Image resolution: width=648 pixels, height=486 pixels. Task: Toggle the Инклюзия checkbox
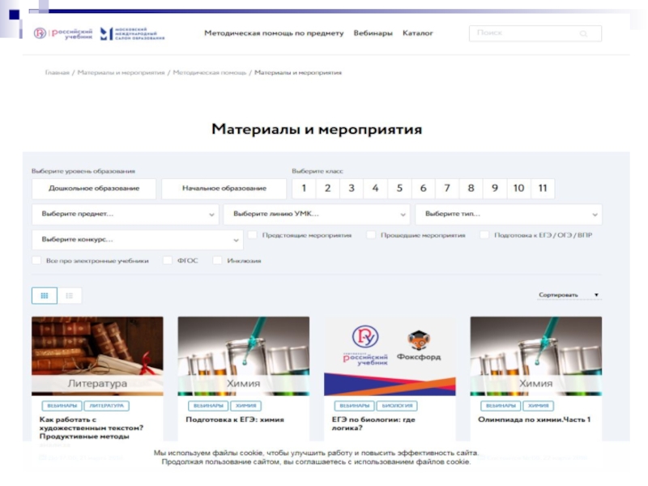[217, 260]
